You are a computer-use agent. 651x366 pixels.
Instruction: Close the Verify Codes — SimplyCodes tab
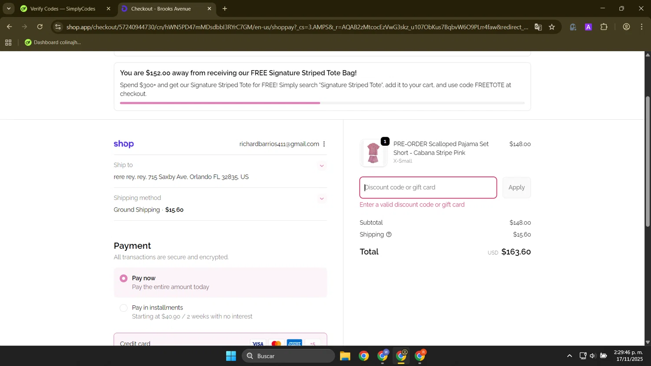pos(108,9)
